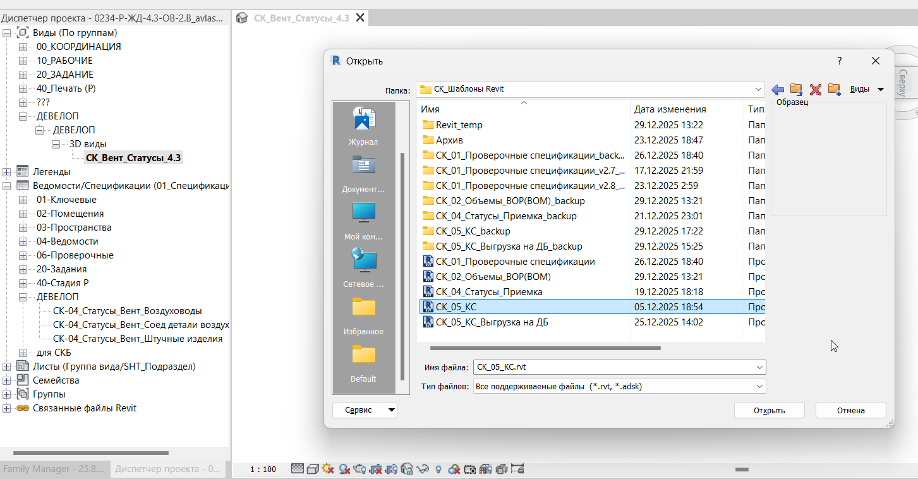Expand the Легенды node in project browser
This screenshot has height=479, width=918.
click(6, 172)
